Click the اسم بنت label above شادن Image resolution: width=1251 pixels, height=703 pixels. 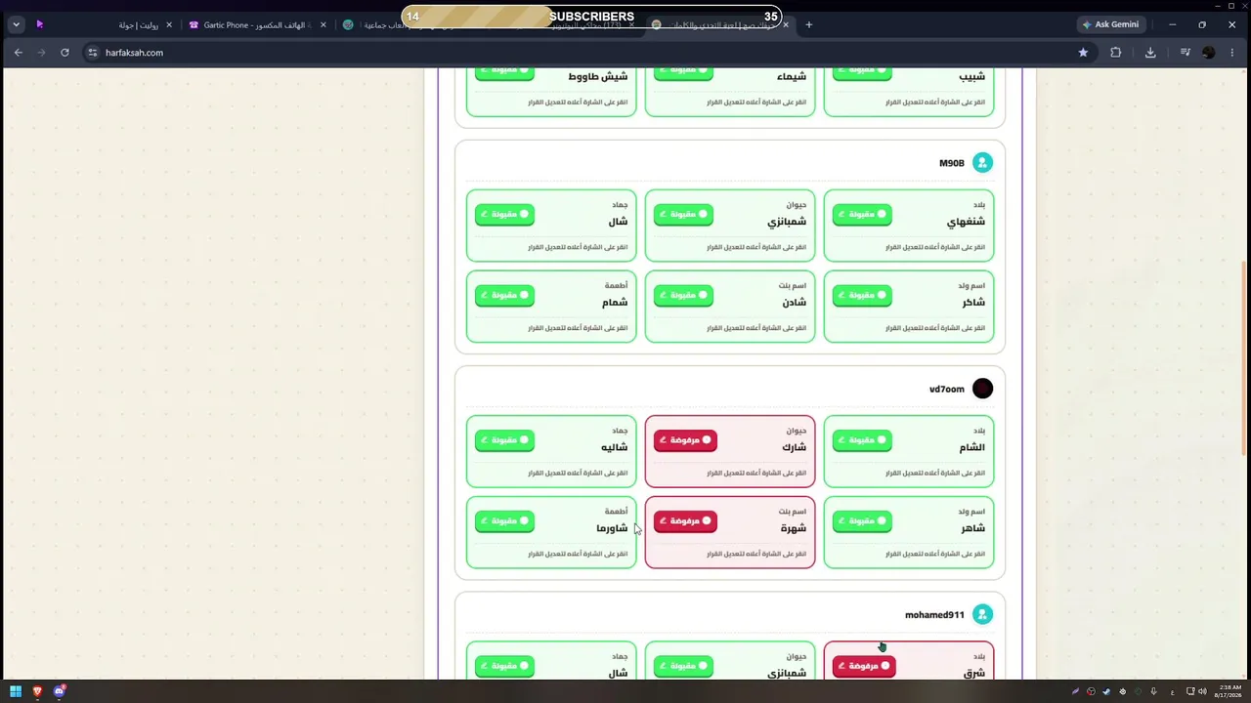tap(793, 285)
